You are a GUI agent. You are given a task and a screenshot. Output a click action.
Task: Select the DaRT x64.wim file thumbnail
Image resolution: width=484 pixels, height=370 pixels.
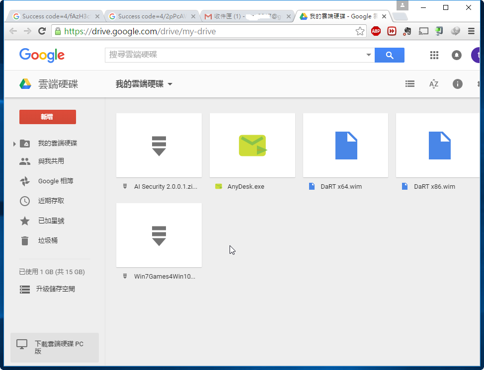point(346,146)
